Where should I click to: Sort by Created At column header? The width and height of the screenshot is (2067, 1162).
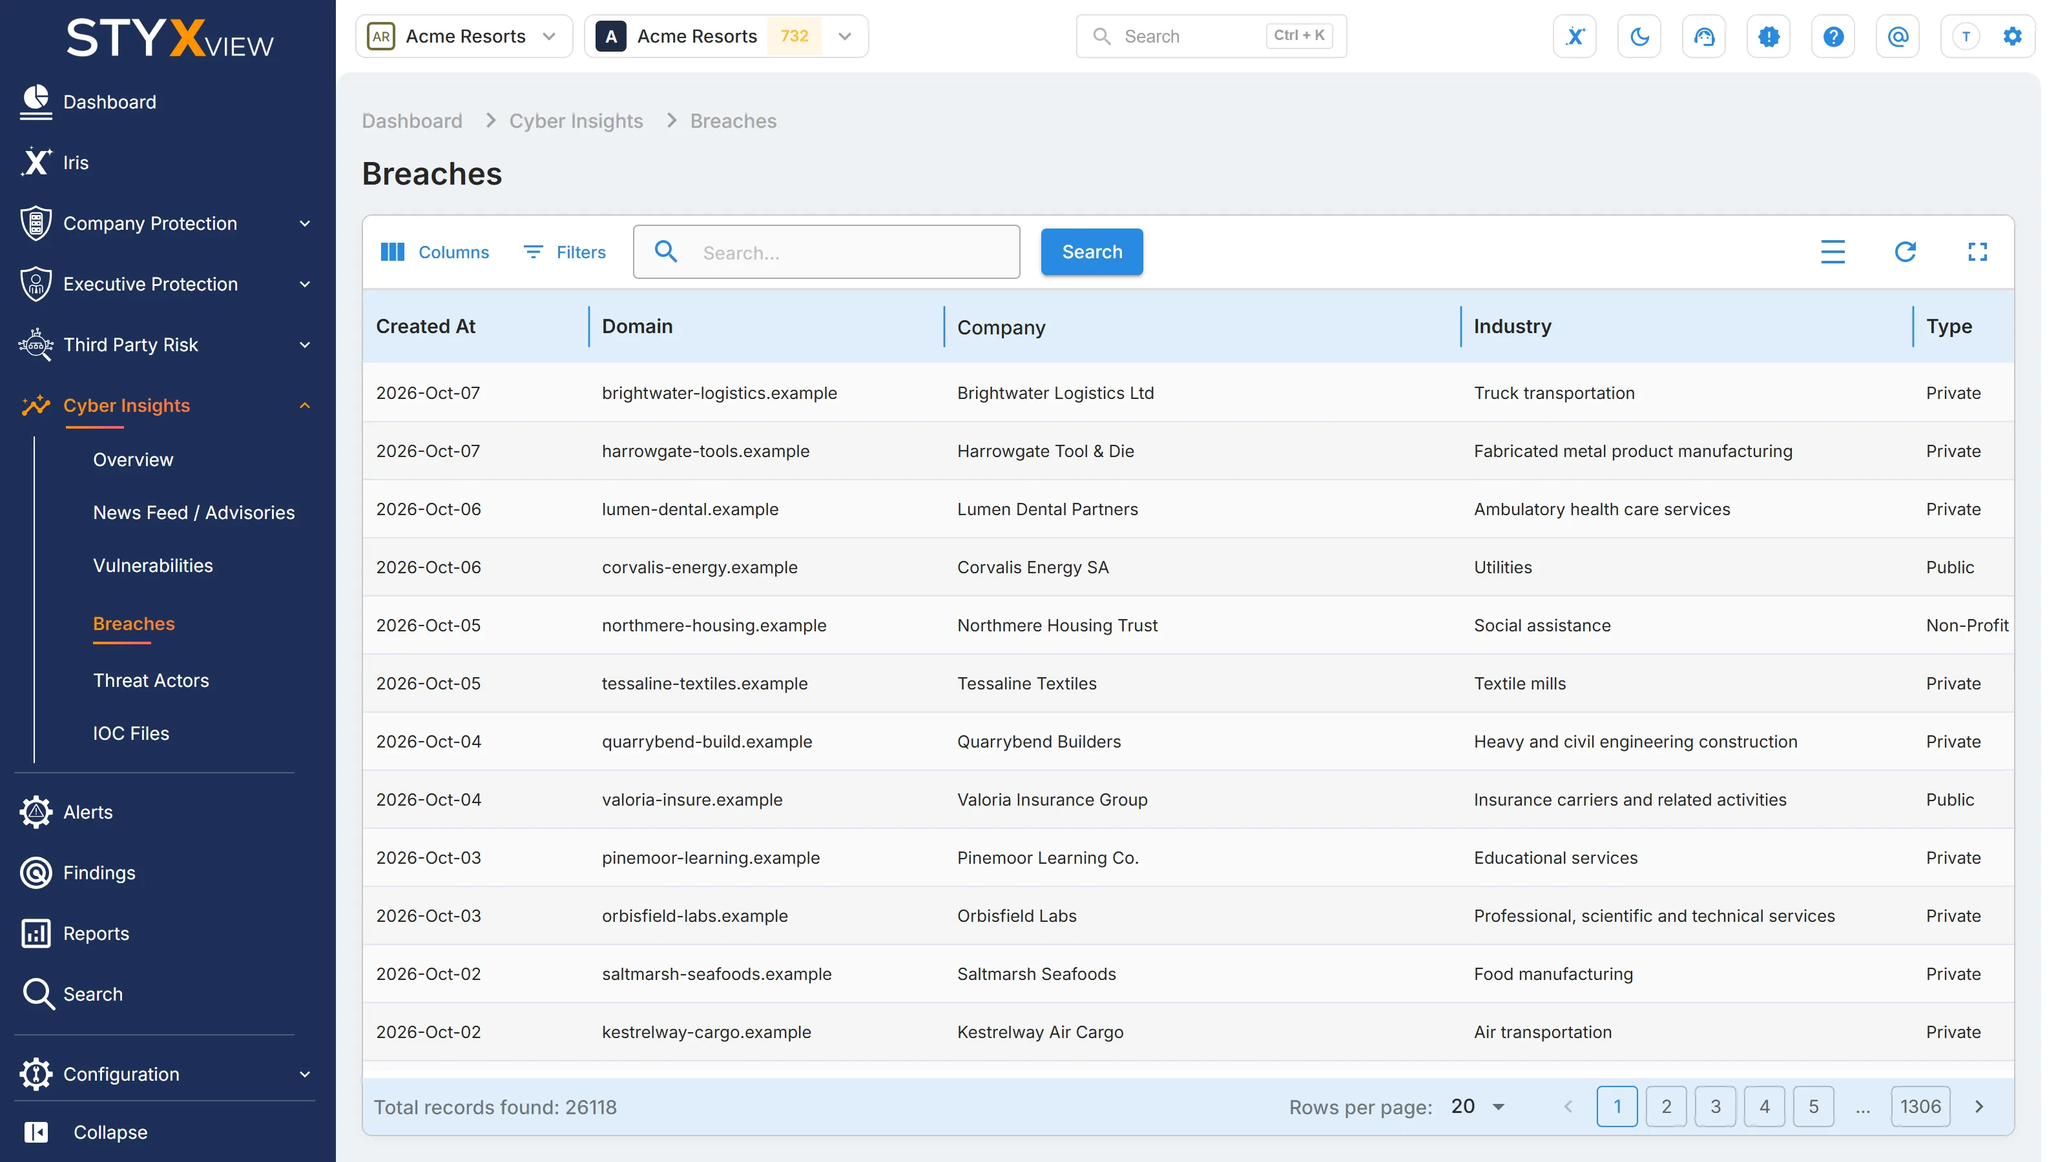point(425,327)
